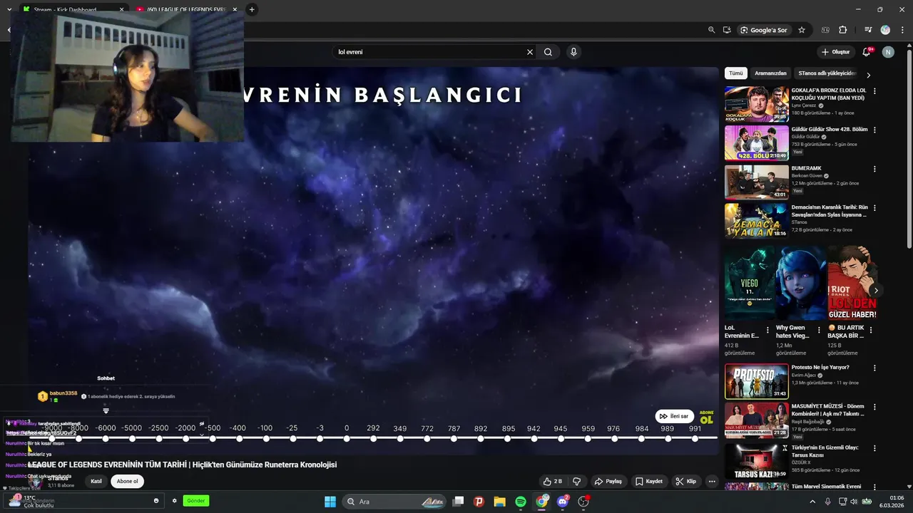Viewport: 913px width, 513px height.
Task: Open options for Güldür Güldür Show video
Action: [874, 130]
